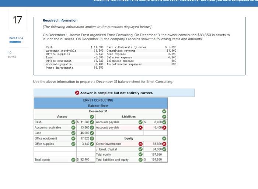Select the Part 3 of 4 label
The image size is (258, 189).
(x=16, y=38)
